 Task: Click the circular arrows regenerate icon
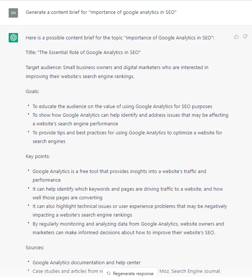pyautogui.click(x=109, y=274)
